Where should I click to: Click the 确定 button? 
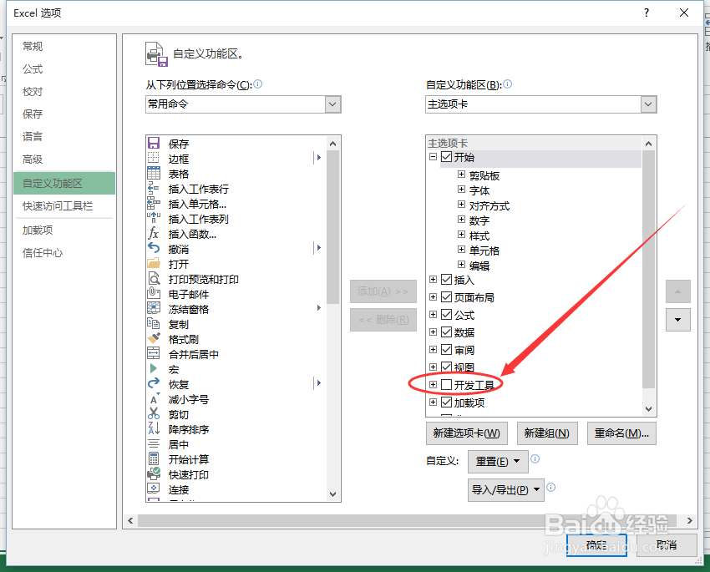[596, 544]
